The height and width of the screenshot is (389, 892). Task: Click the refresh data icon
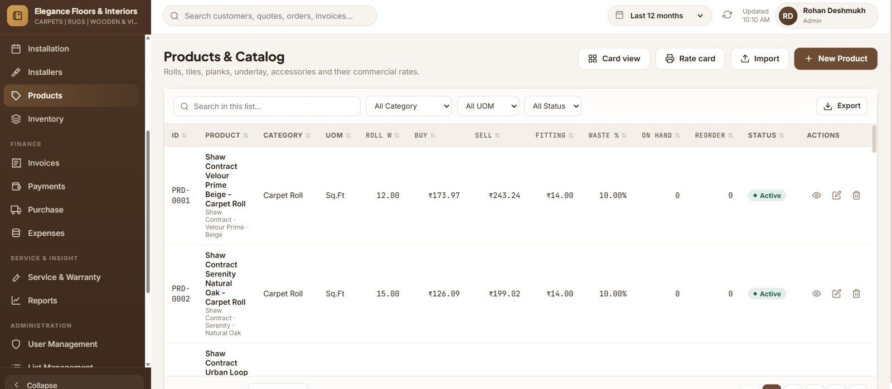click(727, 15)
